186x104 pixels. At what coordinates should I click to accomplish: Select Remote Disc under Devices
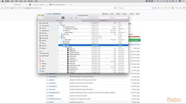[45, 53]
